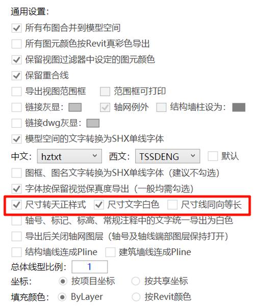Click the 总体线型比例 input field

[90, 267]
